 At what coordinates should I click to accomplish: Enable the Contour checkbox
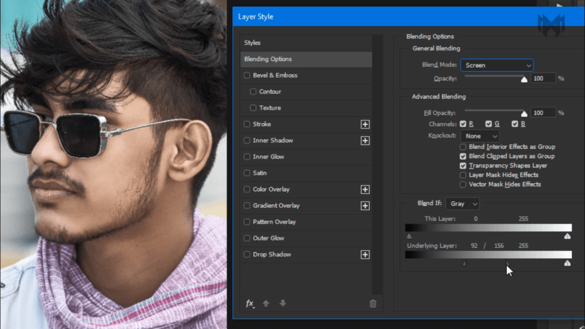253,91
